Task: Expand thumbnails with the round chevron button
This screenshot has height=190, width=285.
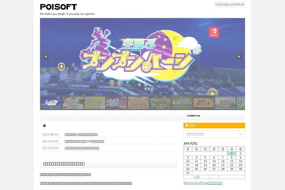Action: click(x=240, y=103)
